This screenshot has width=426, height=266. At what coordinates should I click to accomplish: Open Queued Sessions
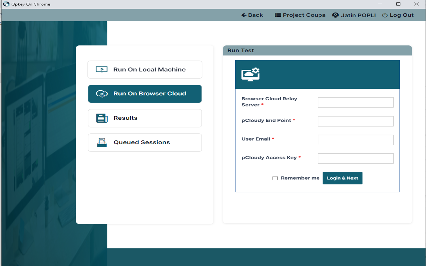click(x=145, y=142)
